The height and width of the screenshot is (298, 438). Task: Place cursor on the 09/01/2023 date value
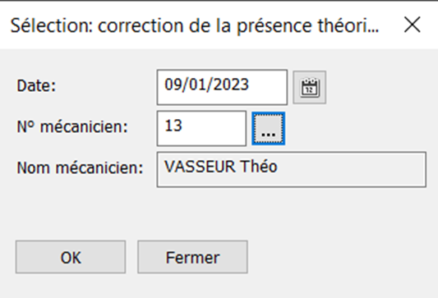206,85
